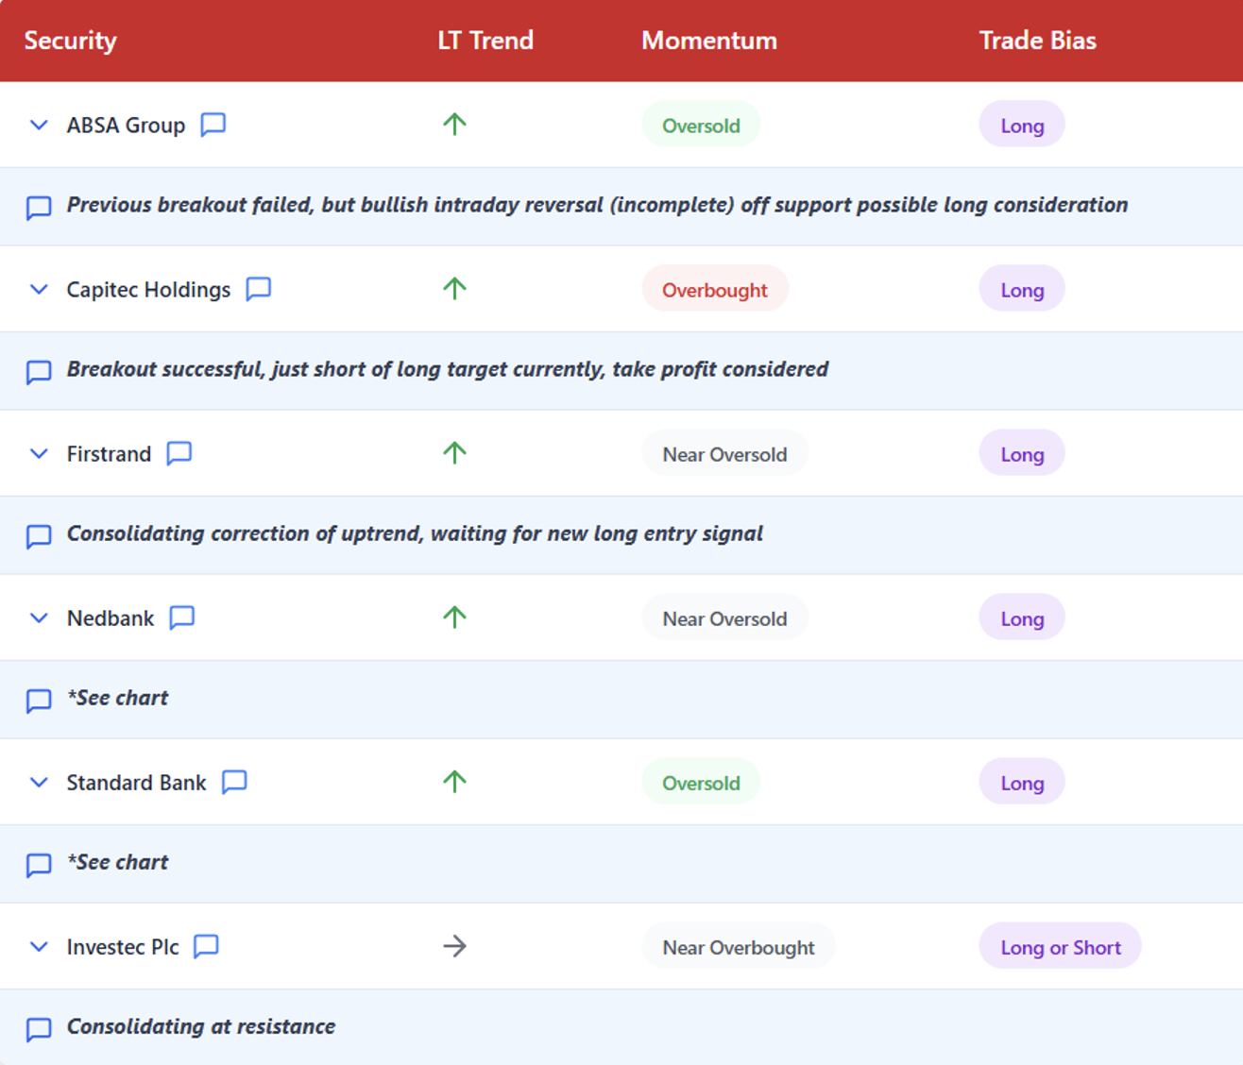Open comment icon next to Standard Bank

pyautogui.click(x=234, y=782)
